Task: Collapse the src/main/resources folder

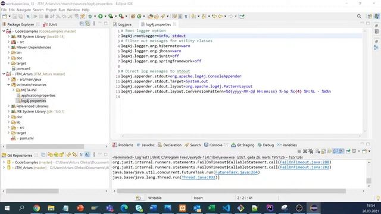Action: pyautogui.click(x=8, y=84)
